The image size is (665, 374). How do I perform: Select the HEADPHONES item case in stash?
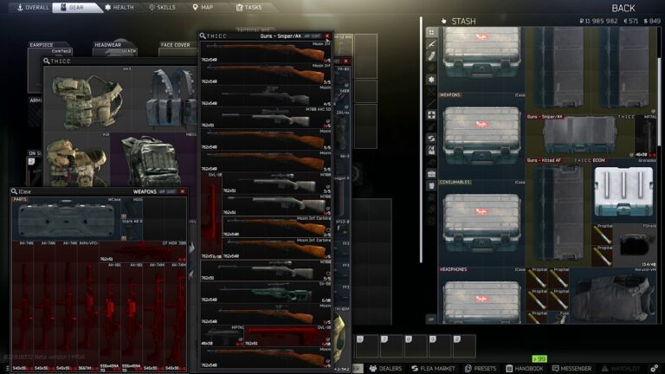tap(481, 295)
